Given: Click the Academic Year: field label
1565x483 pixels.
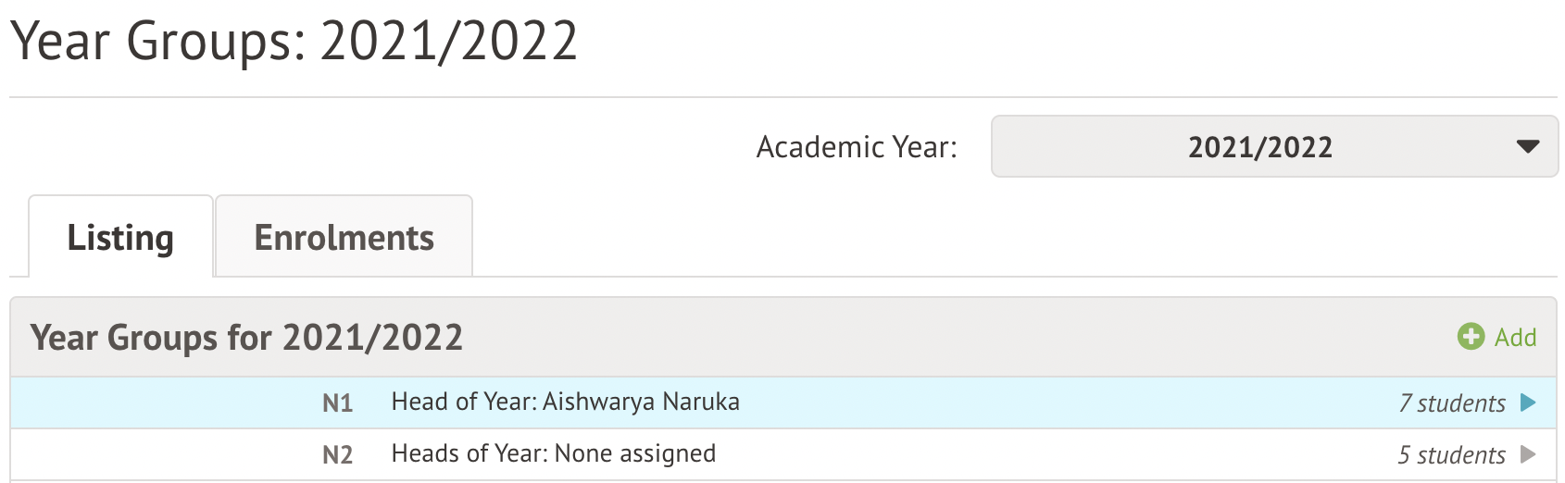Looking at the screenshot, I should coord(857,147).
